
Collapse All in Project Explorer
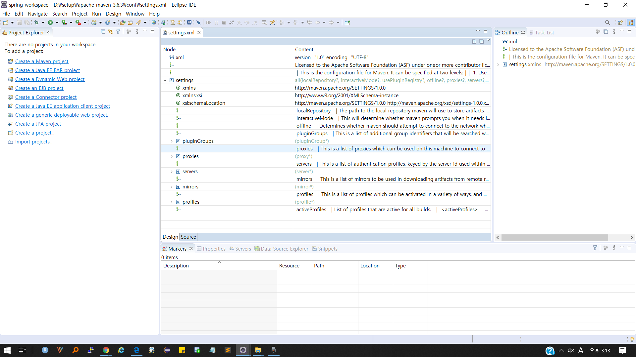pyautogui.click(x=103, y=32)
